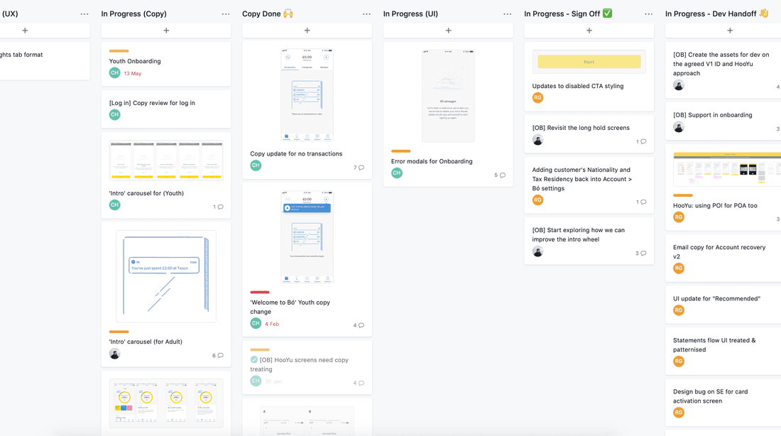Viewport: 781px width, 436px height.
Task: Open the phone mockup thumbnail on 'Welcome to Bó' Youth copy
Action: [x=307, y=237]
